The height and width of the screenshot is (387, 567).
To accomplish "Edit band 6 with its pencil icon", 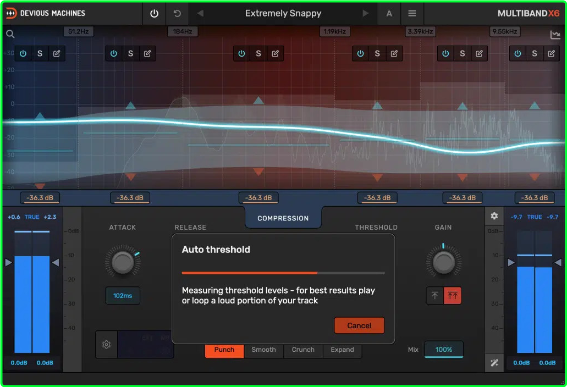I will (552, 53).
